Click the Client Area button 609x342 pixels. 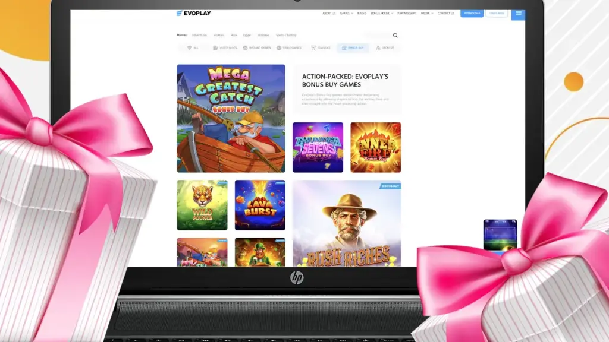coord(497,13)
